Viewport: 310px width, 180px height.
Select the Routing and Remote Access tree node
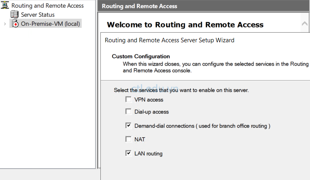(x=47, y=6)
